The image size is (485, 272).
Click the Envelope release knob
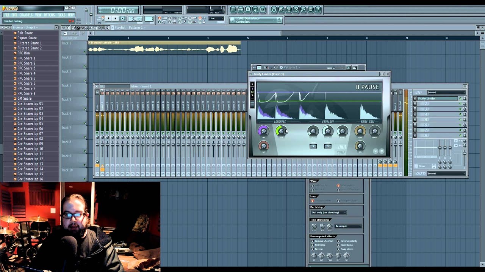tap(328, 131)
